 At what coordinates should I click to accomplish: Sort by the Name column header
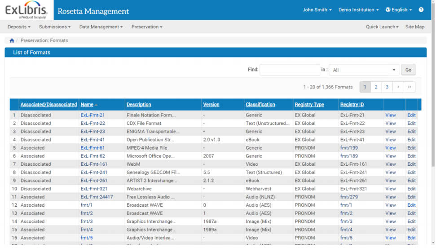[87, 105]
